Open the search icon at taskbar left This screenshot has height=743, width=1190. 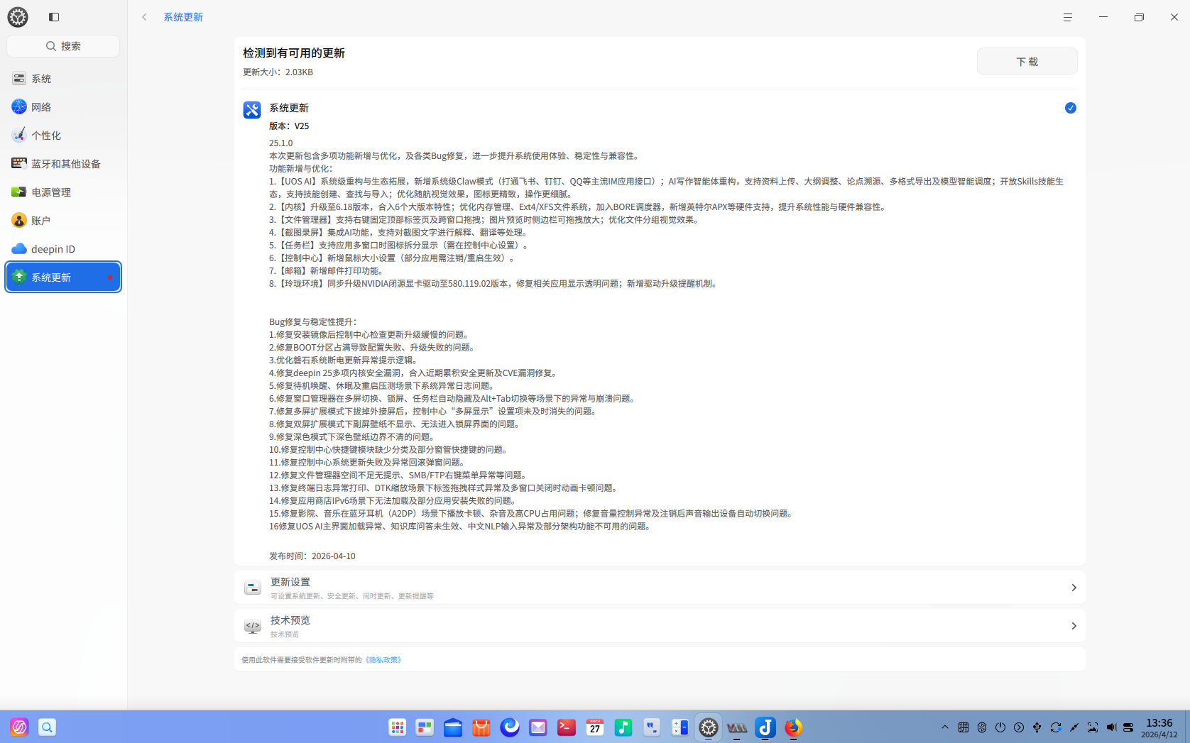[x=47, y=727]
